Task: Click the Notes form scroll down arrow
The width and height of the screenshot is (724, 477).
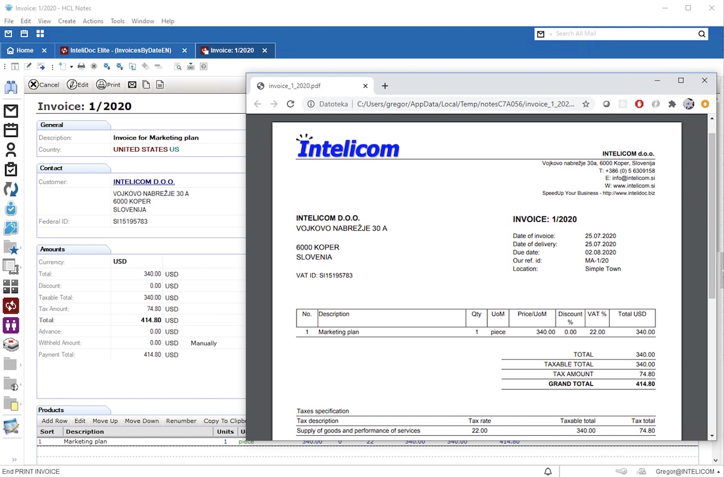Action: (x=715, y=460)
